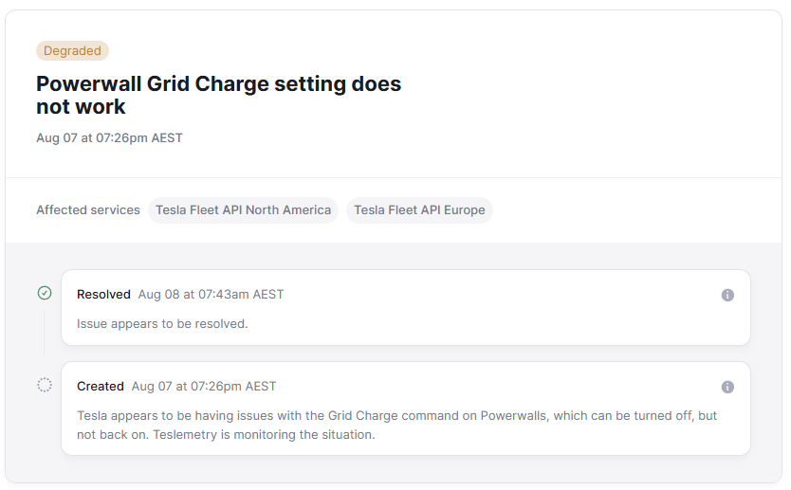This screenshot has width=791, height=490.
Task: Click the info icon on the Created update
Action: click(727, 387)
